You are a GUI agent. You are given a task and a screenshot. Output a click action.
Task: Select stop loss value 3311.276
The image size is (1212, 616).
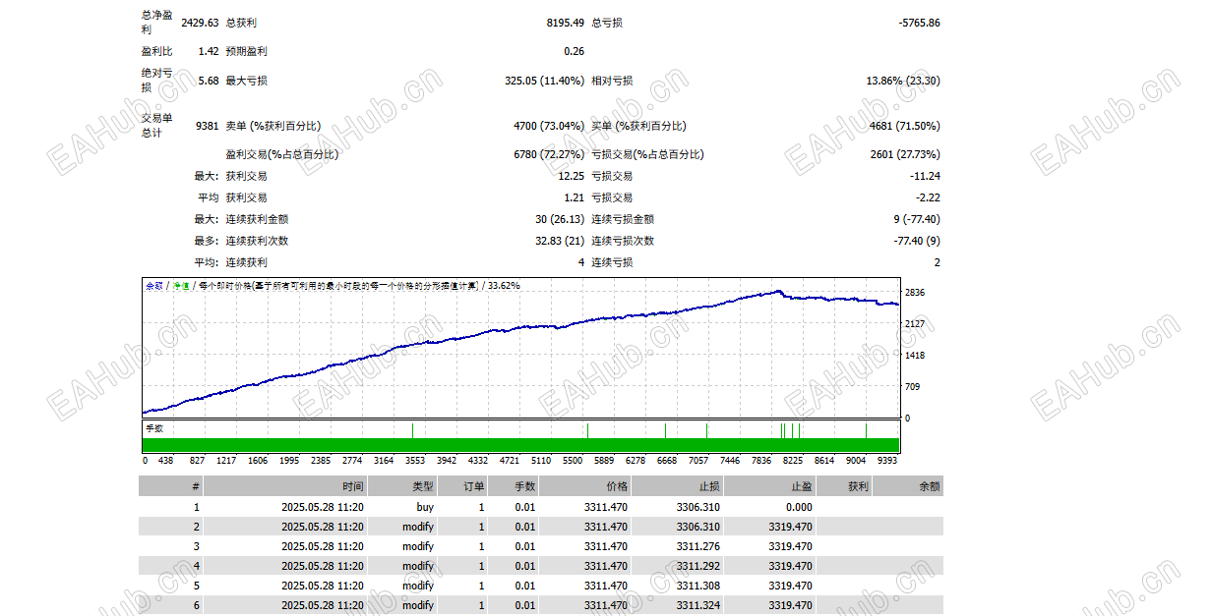click(x=698, y=546)
